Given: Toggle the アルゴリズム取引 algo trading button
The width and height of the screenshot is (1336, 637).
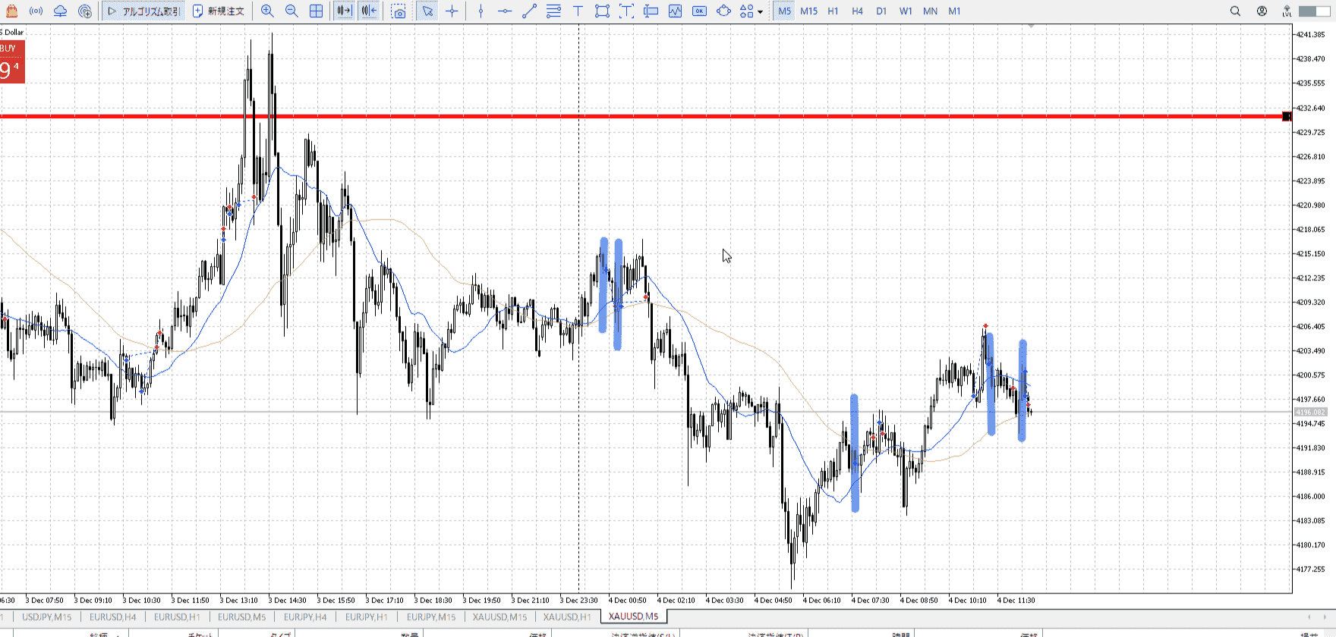Looking at the screenshot, I should point(144,11).
